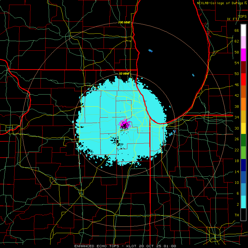This screenshot has height=248, width=248.
Task: Click the KLOT station identifier in the caption
Action: coord(132,246)
